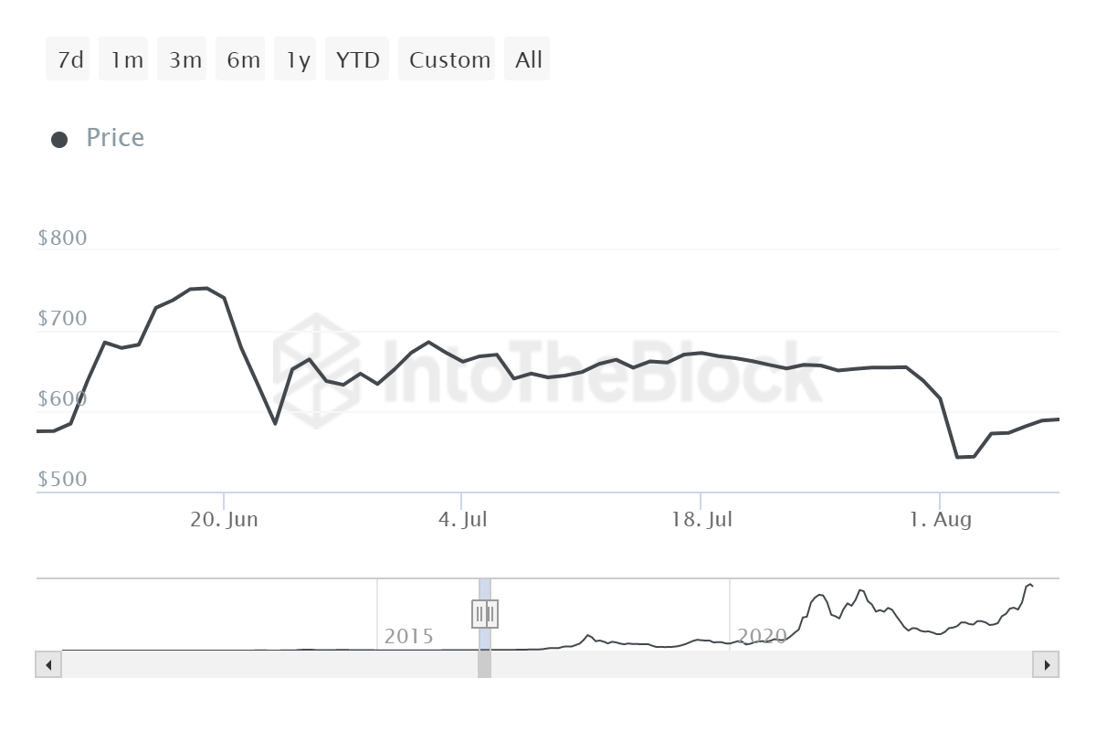Screen dimensions: 1096x731
Task: Click the 4. Jul axis label
Action: pyautogui.click(x=462, y=520)
